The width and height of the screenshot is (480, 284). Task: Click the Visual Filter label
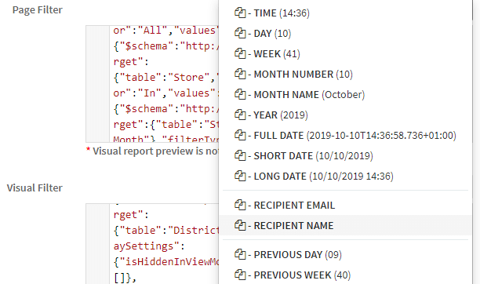click(35, 188)
